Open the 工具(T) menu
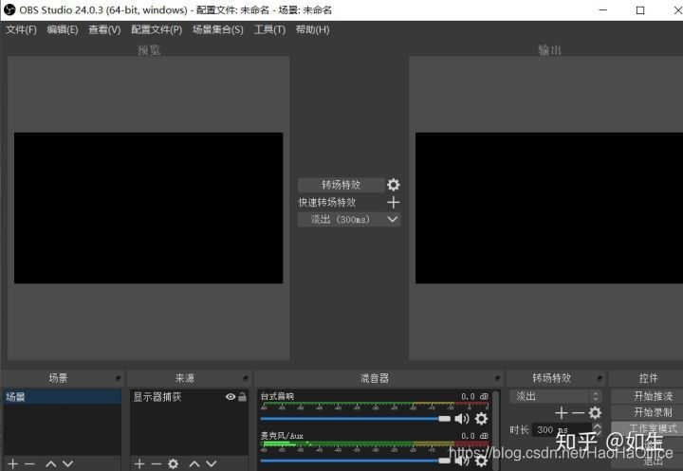The height and width of the screenshot is (471, 683). coord(269,29)
